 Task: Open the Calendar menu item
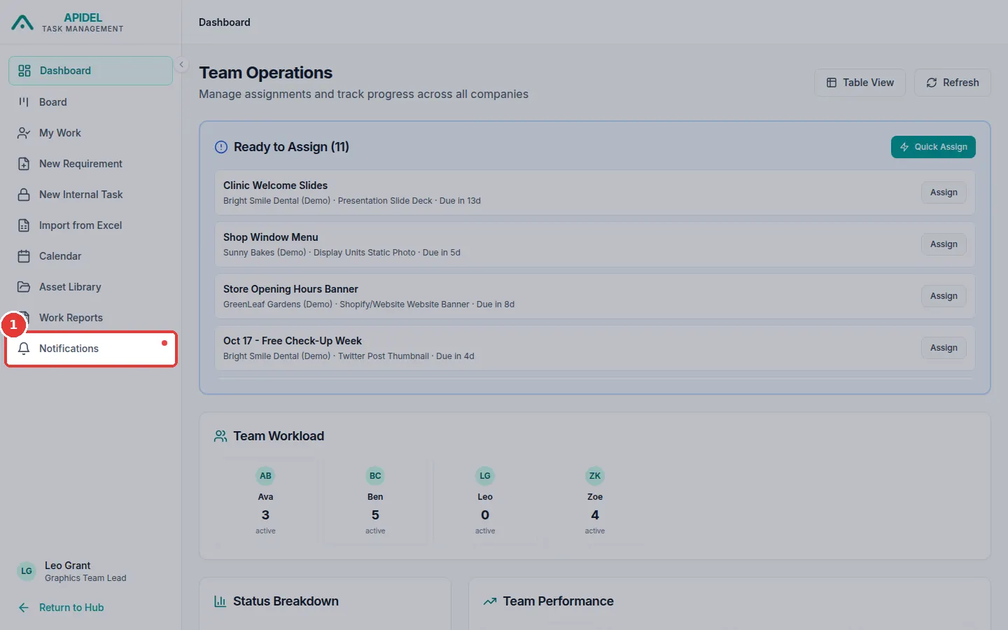pos(91,256)
